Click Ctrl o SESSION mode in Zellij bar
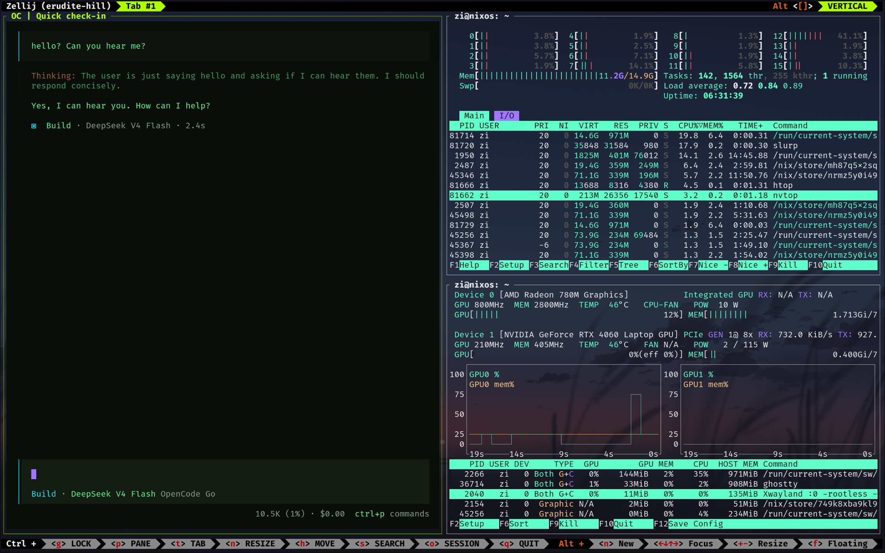The image size is (885, 553). pyautogui.click(x=451, y=544)
